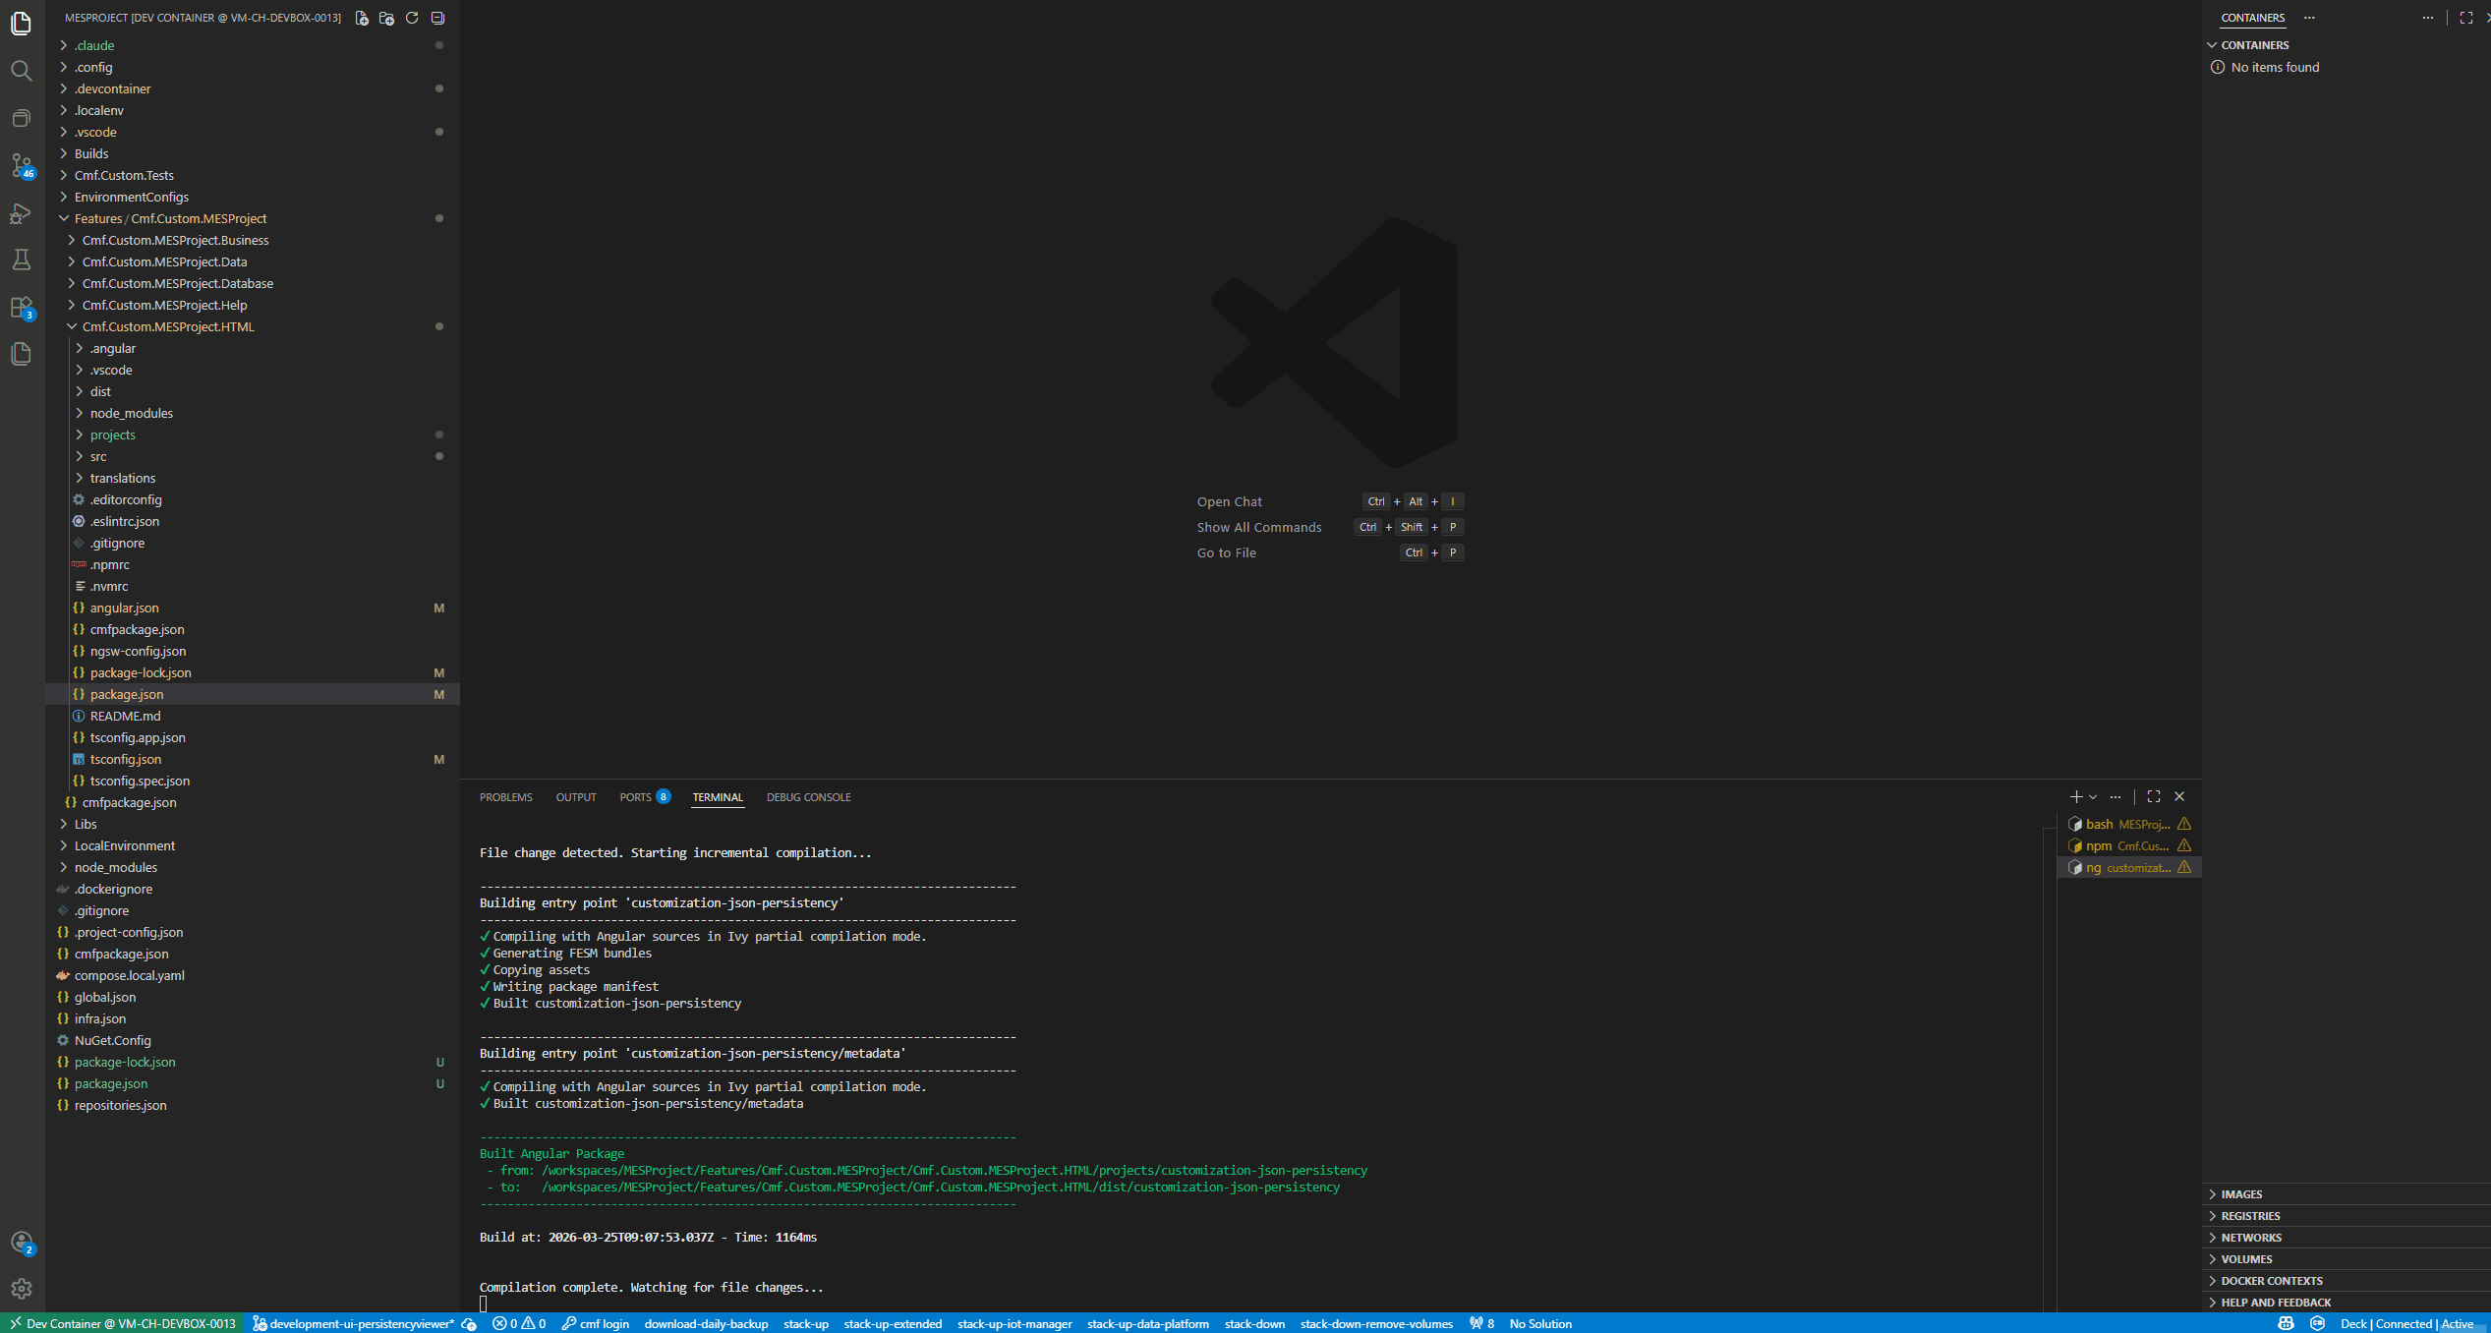
Task: Switch to the PROBLEMS tab
Action: [x=505, y=797]
